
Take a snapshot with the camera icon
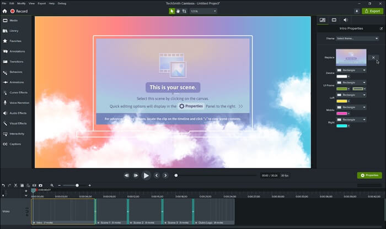pyautogui.click(x=41, y=186)
